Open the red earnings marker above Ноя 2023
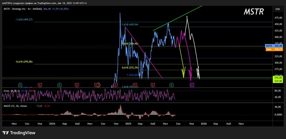The height and width of the screenshot is (139, 286). click(39, 85)
